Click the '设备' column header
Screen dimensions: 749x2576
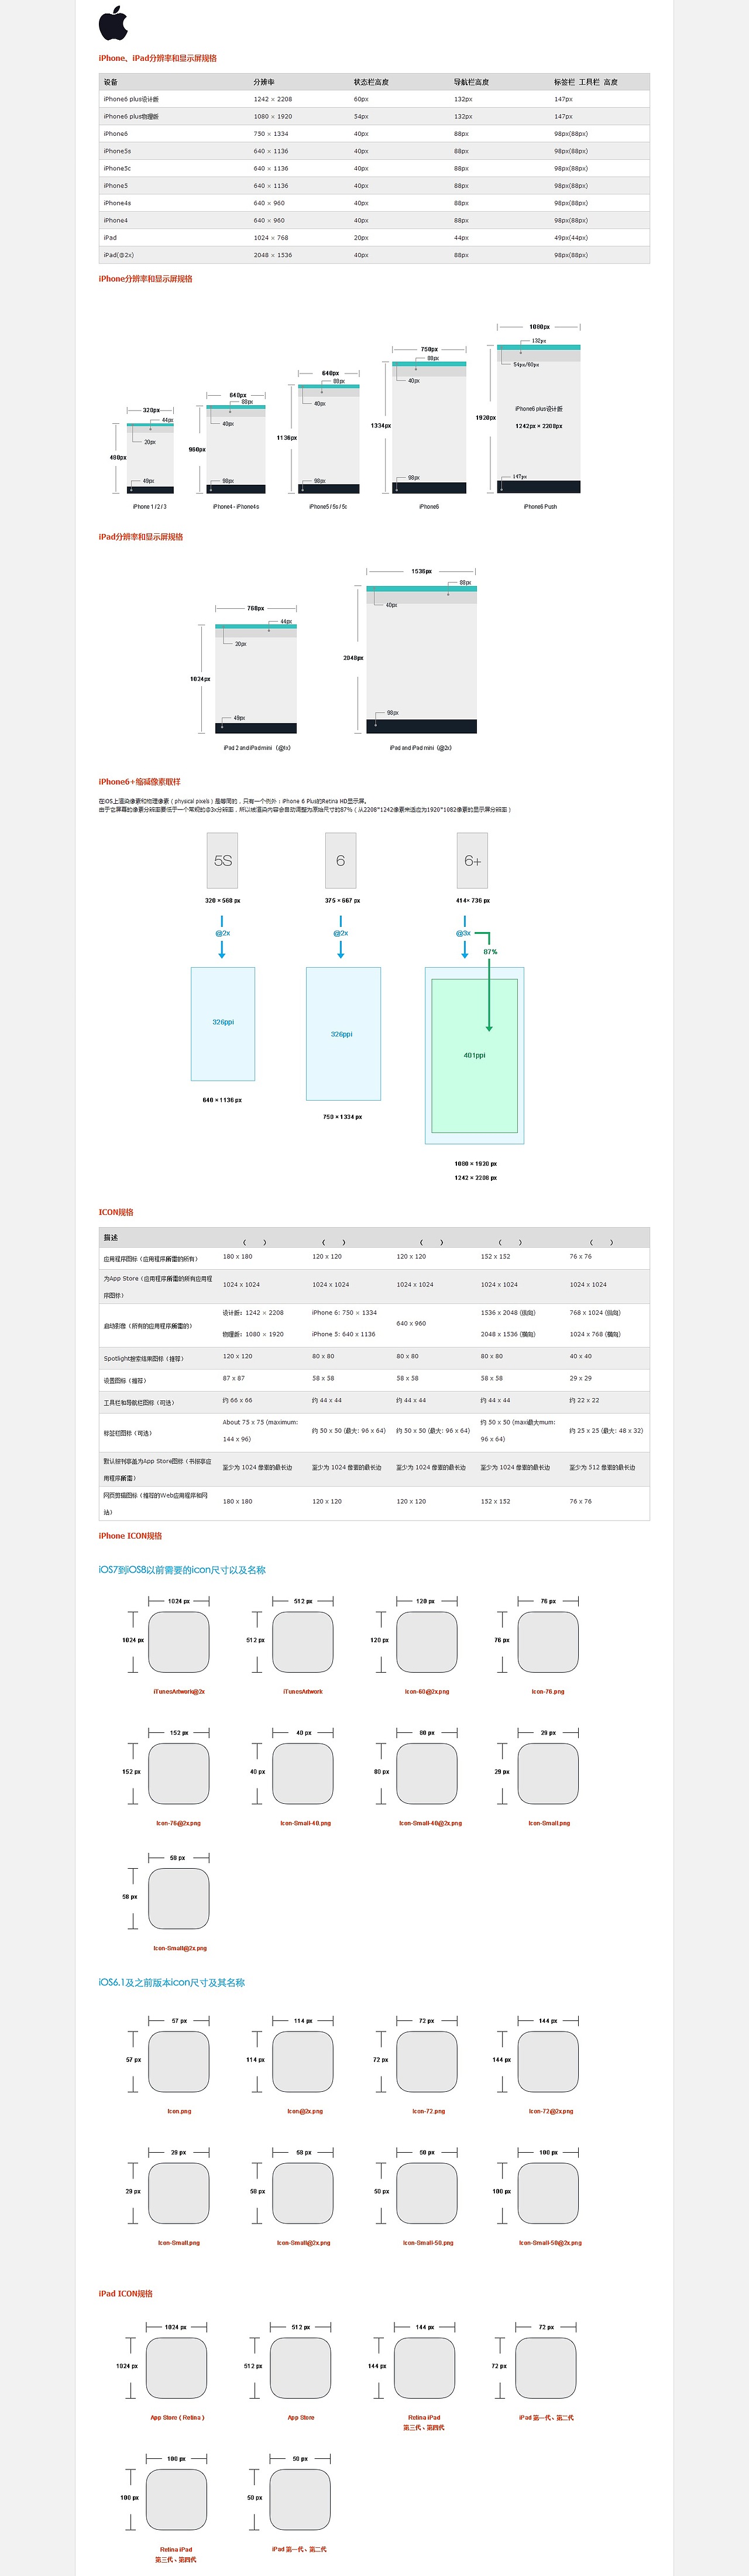click(x=110, y=82)
